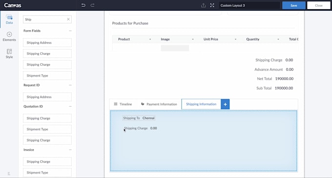Collapse the Form Fields section
This screenshot has height=178, width=332.
point(70,31)
